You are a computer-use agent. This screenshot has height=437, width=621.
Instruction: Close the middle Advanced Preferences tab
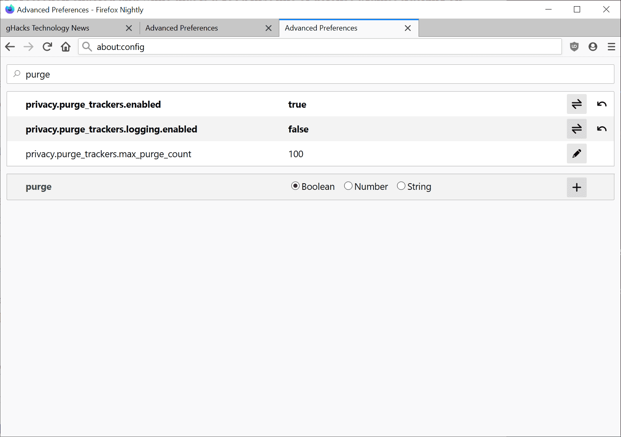pos(269,28)
